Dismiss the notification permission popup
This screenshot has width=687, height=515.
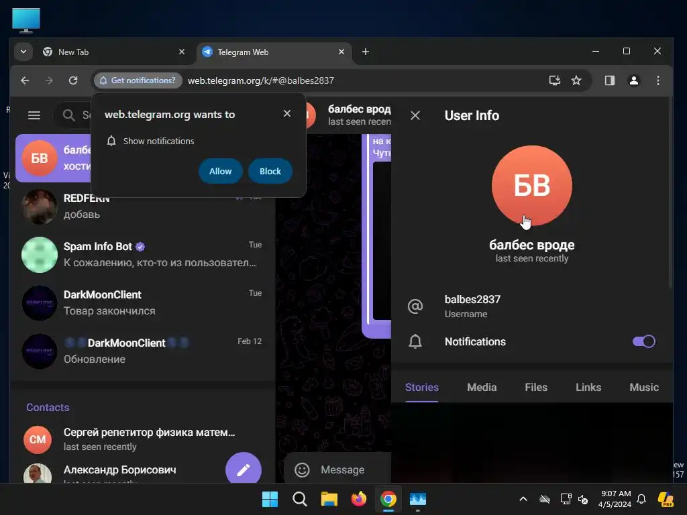click(x=287, y=113)
